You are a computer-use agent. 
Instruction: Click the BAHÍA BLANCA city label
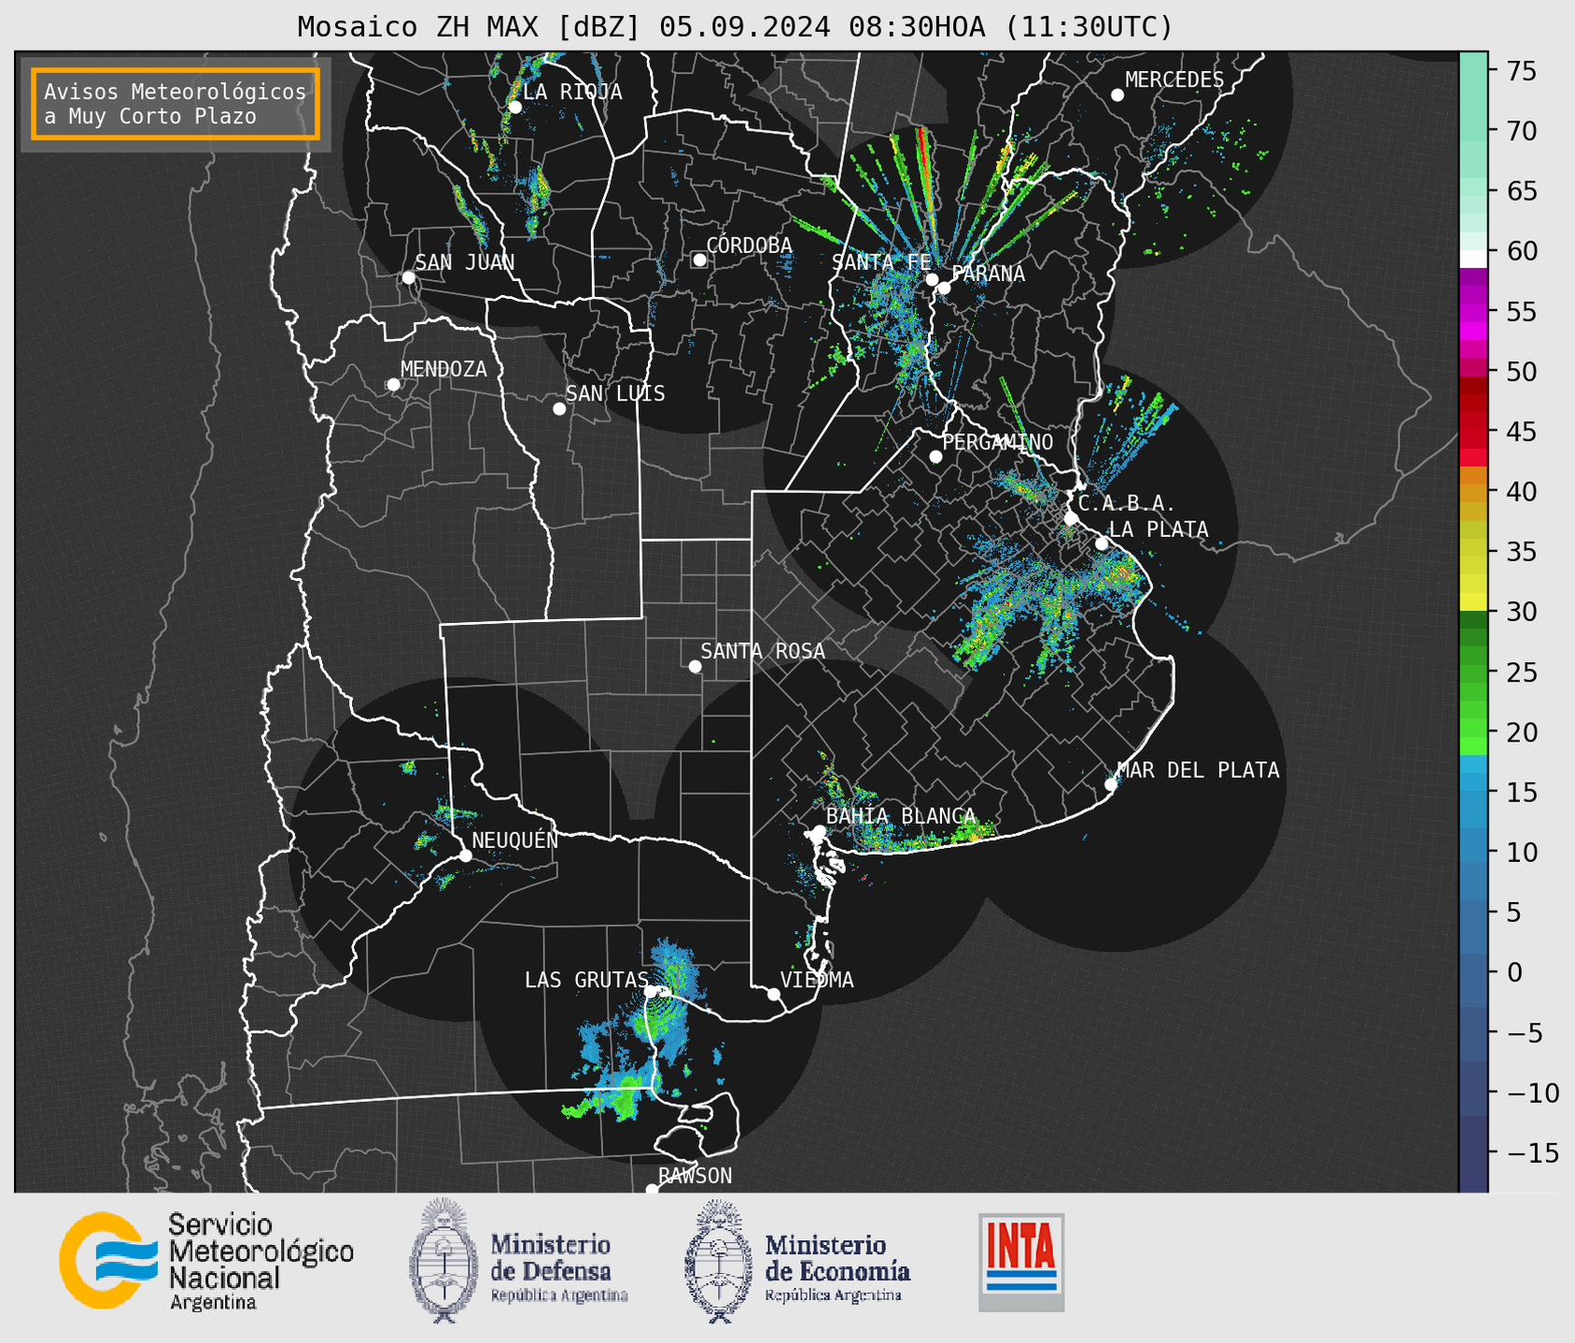coord(901,816)
